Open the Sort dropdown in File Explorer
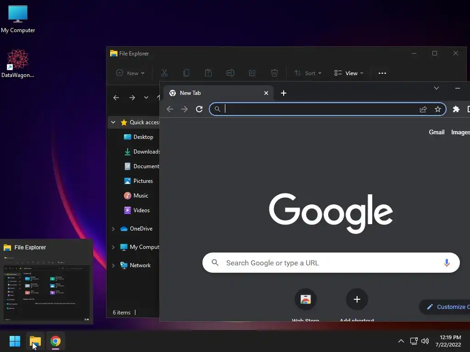 click(308, 73)
